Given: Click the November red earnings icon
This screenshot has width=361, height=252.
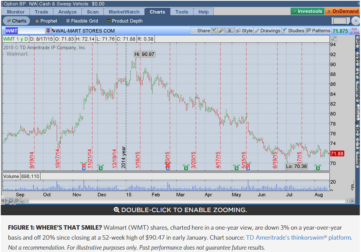Looking at the screenshot, I should coord(84,165).
